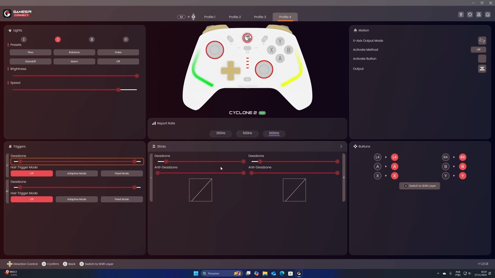This screenshot has width=495, height=278.
Task: Click the Y button on controller image
Action: [280, 41]
